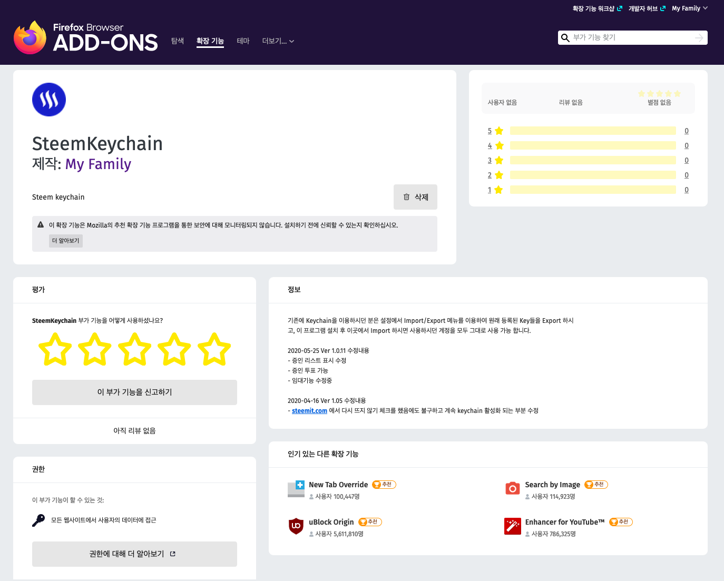Click 추천 badge next to Enhancer for YouTube
724x581 pixels.
(621, 522)
